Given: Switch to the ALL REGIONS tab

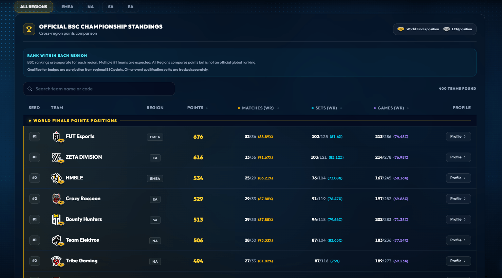Looking at the screenshot, I should [x=34, y=7].
